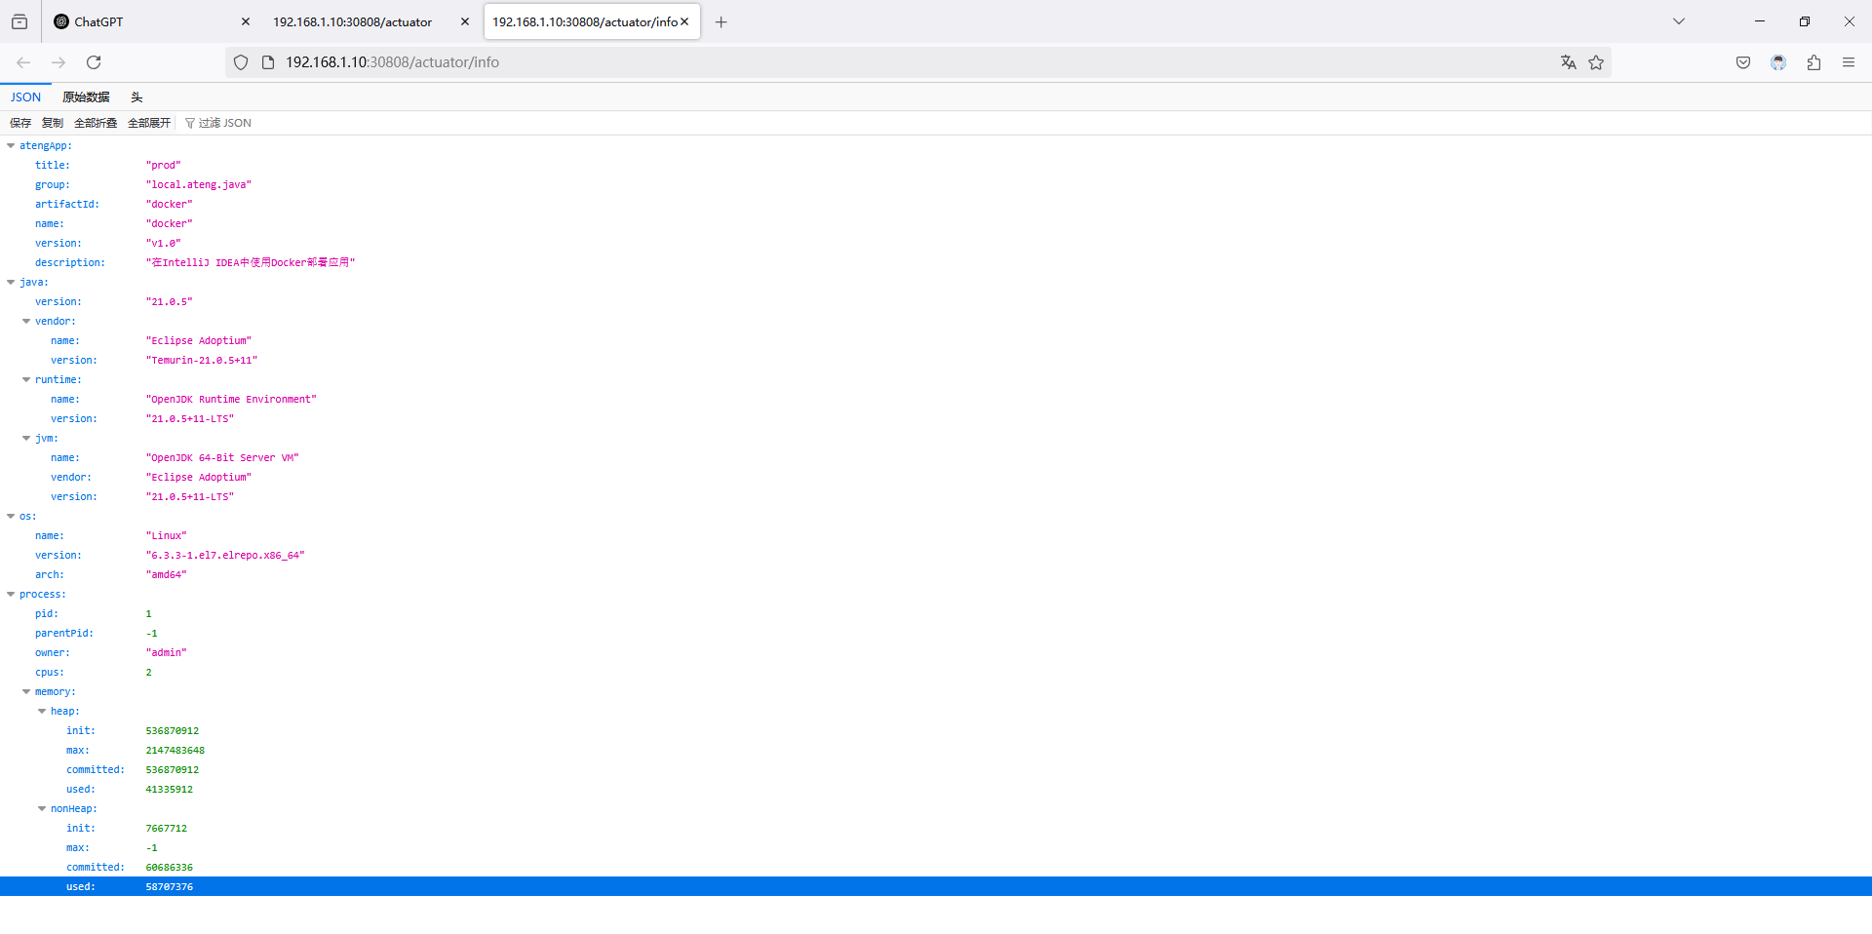
Task: Collapse the process JSON node
Action: coord(11,595)
